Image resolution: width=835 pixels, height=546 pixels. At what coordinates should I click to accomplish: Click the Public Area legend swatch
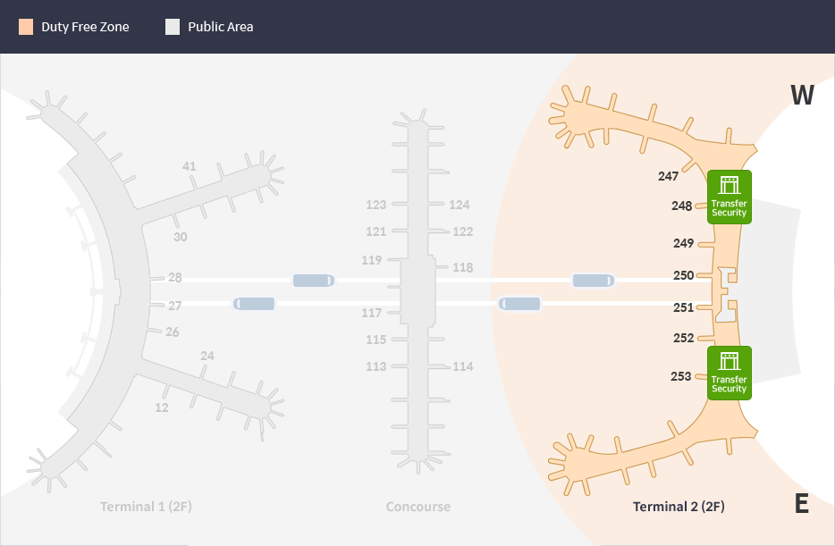(173, 27)
